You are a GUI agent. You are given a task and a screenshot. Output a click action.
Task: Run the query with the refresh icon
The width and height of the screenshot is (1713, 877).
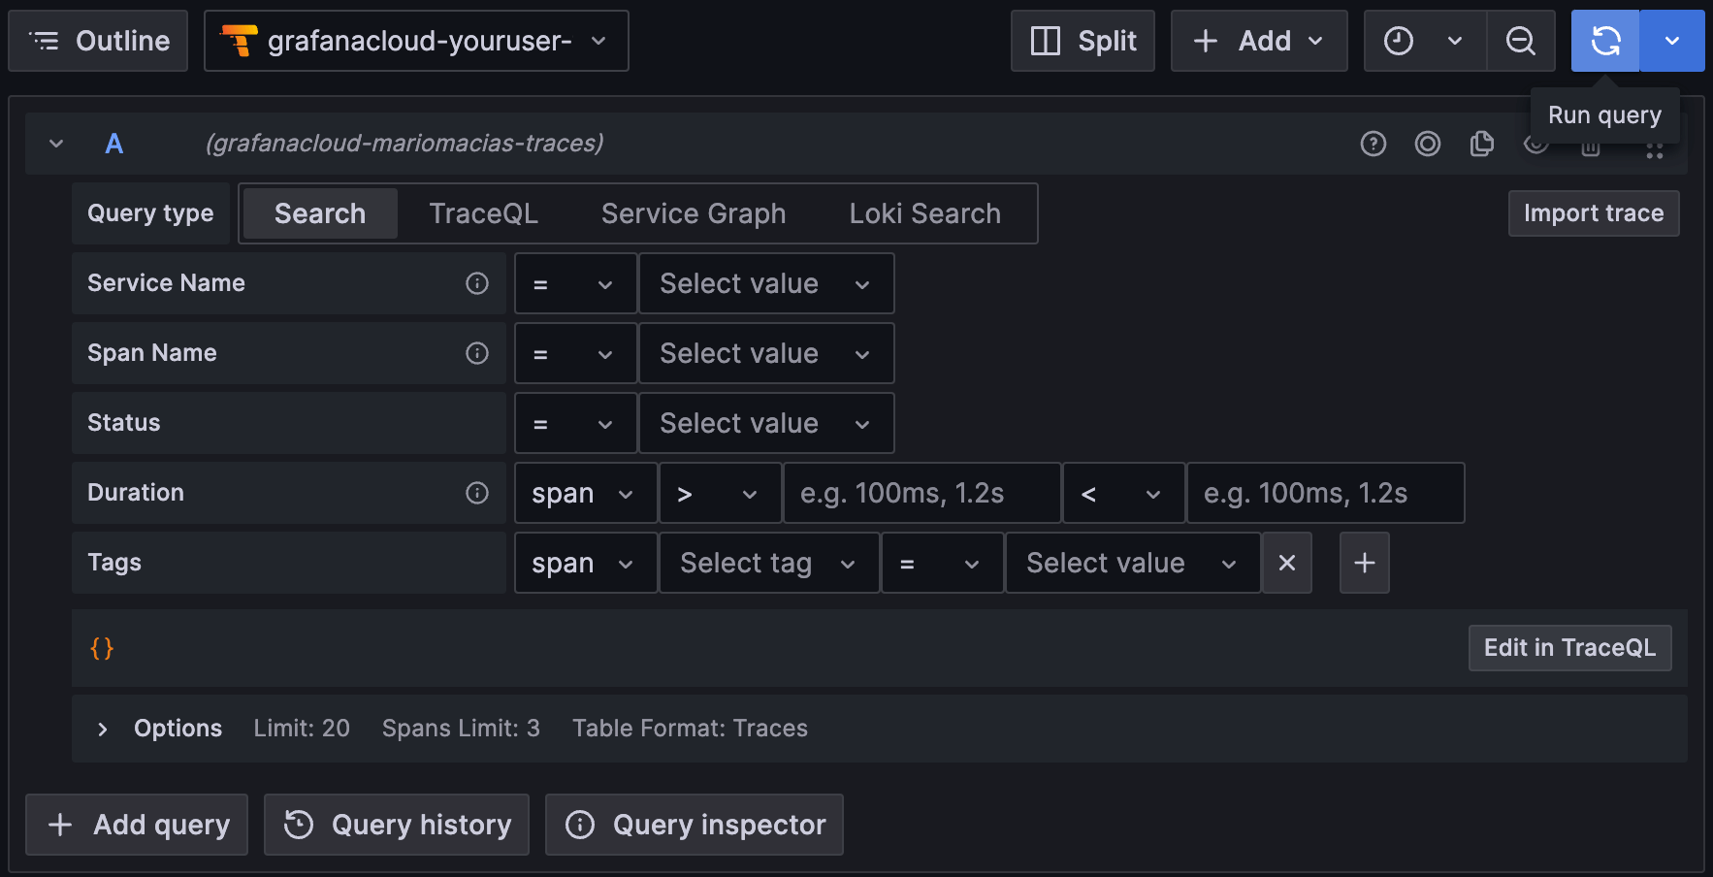(x=1605, y=41)
